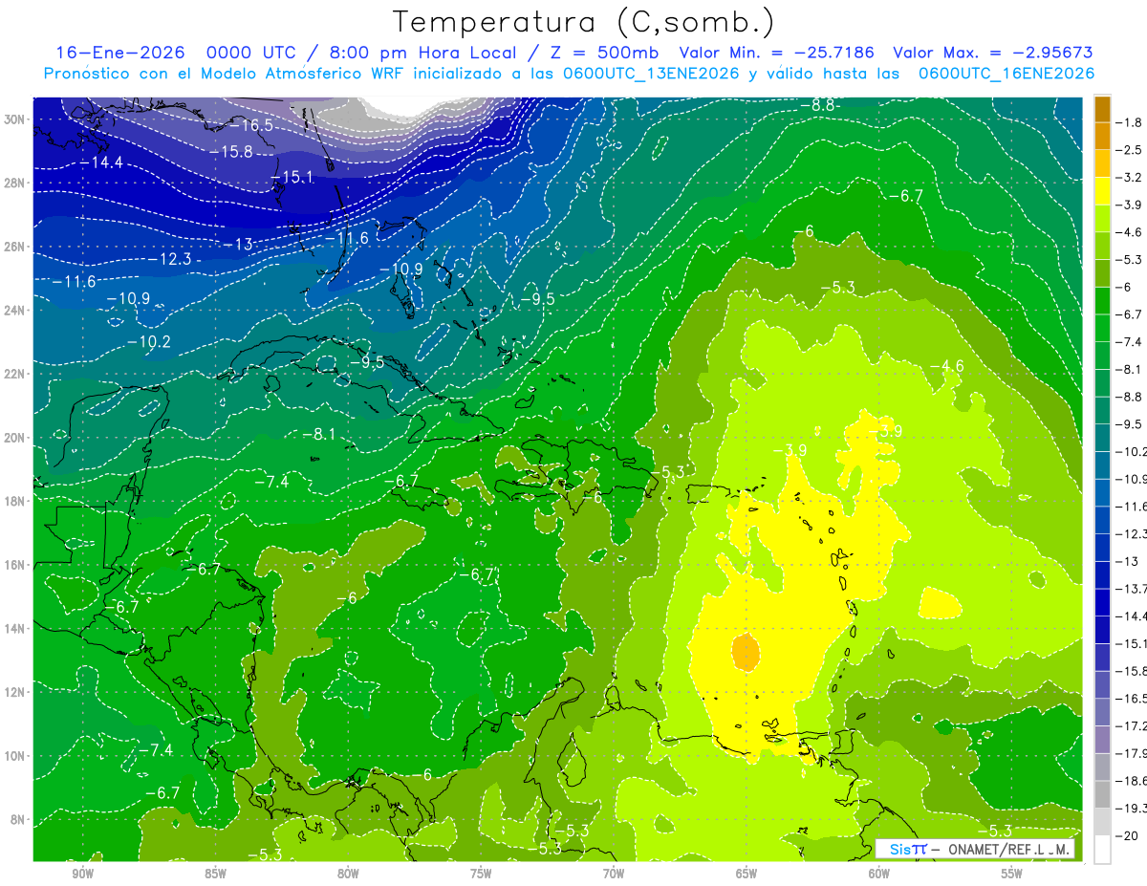Click the '-18.6' colorbar legend label
This screenshot has width=1147, height=886.
click(x=1134, y=782)
